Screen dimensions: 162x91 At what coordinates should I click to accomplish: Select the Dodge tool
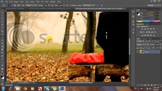point(2,53)
